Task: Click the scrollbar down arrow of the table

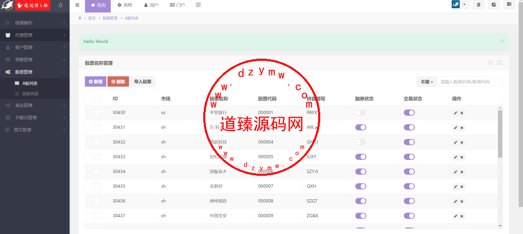Action: pos(500,226)
